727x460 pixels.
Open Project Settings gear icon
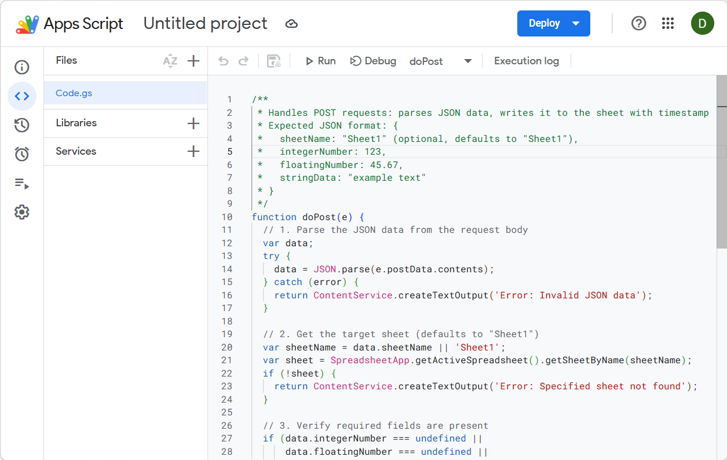22,212
